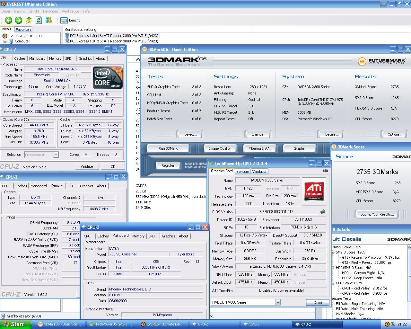Expand the Computer node in EVEREST tree

(5, 41)
